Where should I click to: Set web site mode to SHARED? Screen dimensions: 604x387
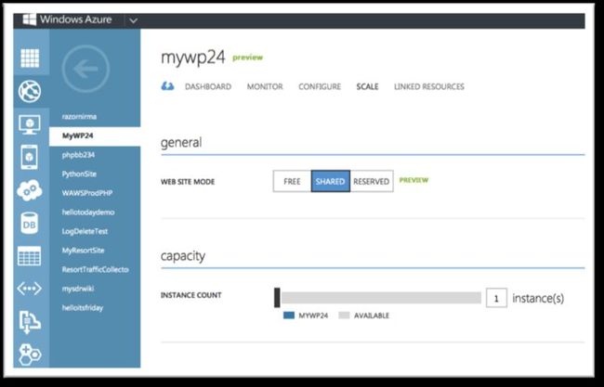331,181
